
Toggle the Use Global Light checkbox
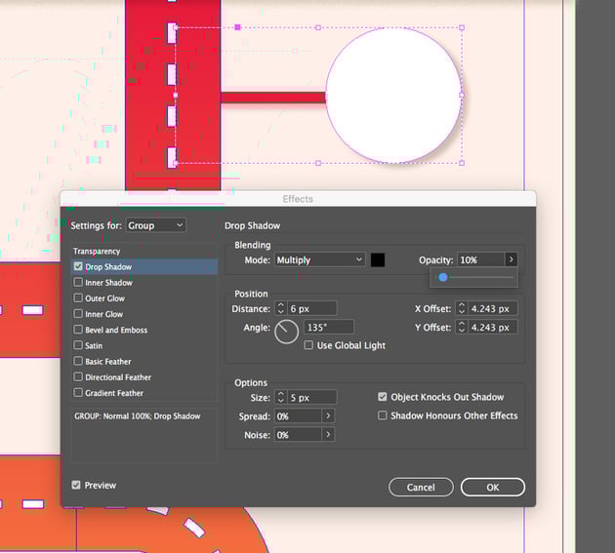coord(309,345)
